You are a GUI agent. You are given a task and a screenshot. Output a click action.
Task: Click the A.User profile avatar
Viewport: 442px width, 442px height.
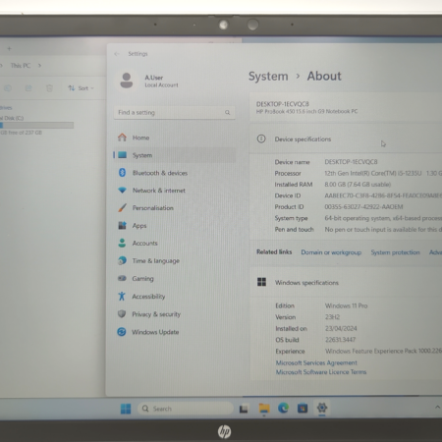127,81
